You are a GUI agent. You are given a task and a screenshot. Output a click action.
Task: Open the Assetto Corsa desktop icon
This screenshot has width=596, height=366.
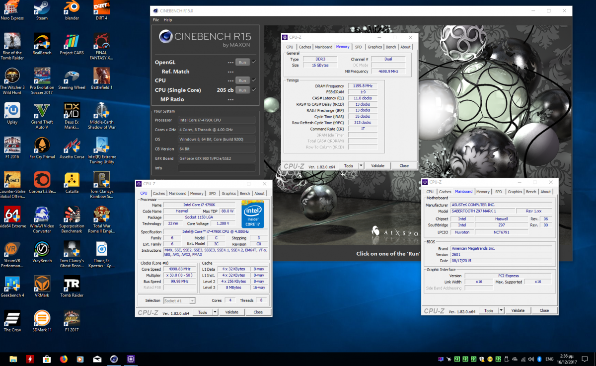coord(72,148)
